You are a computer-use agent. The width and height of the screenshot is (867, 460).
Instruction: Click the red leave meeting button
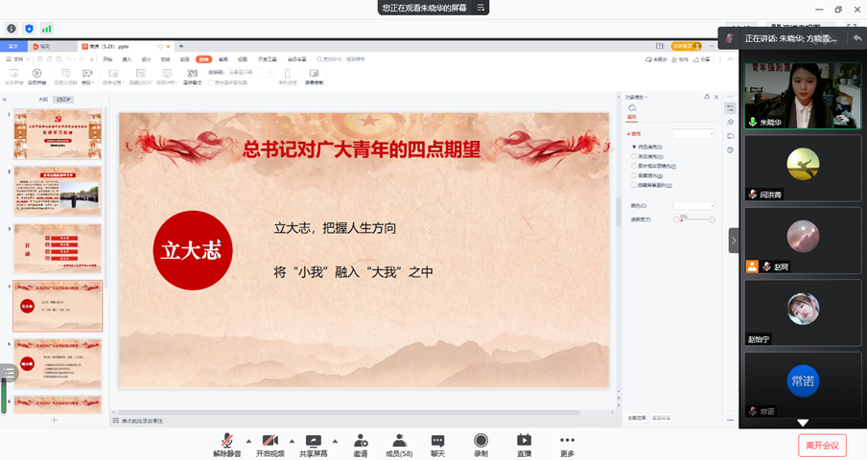[822, 445]
